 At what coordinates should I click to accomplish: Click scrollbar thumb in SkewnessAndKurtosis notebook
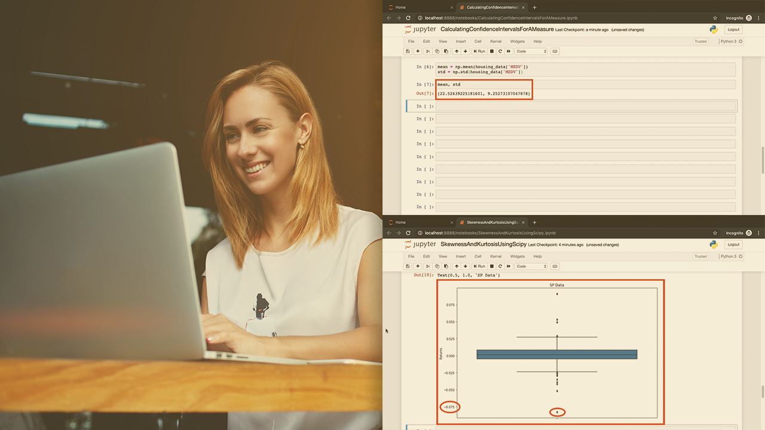pos(763,393)
